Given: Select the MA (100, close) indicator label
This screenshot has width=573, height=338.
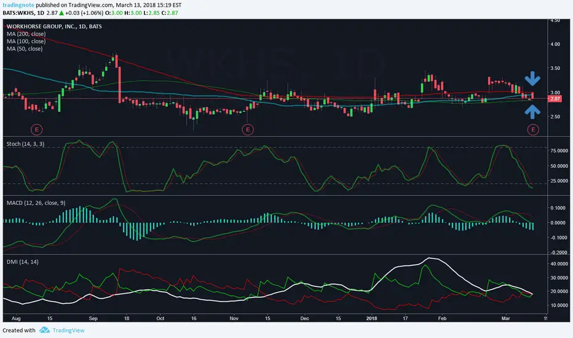Looking at the screenshot, I should click(x=26, y=41).
